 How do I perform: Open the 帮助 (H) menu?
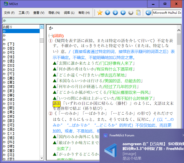84,13
